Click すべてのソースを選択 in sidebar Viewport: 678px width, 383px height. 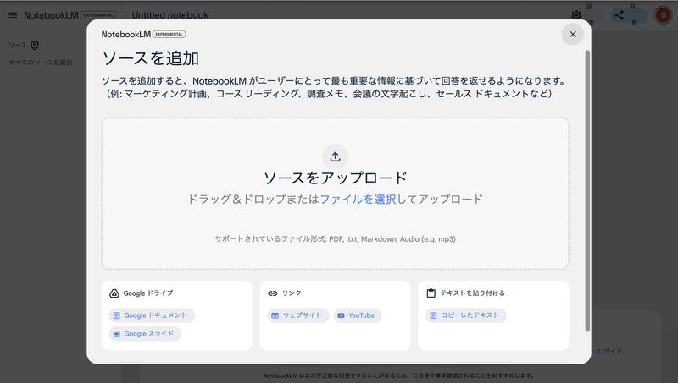(x=41, y=63)
